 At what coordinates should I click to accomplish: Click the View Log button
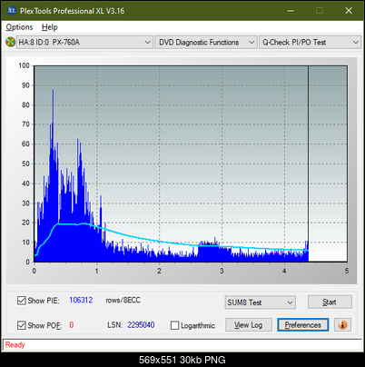[x=249, y=325]
